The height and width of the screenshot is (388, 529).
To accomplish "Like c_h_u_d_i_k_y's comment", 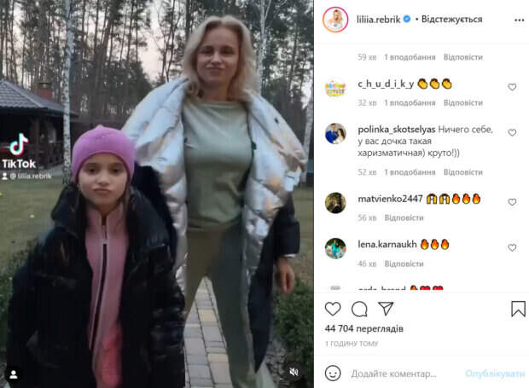I will 512,87.
